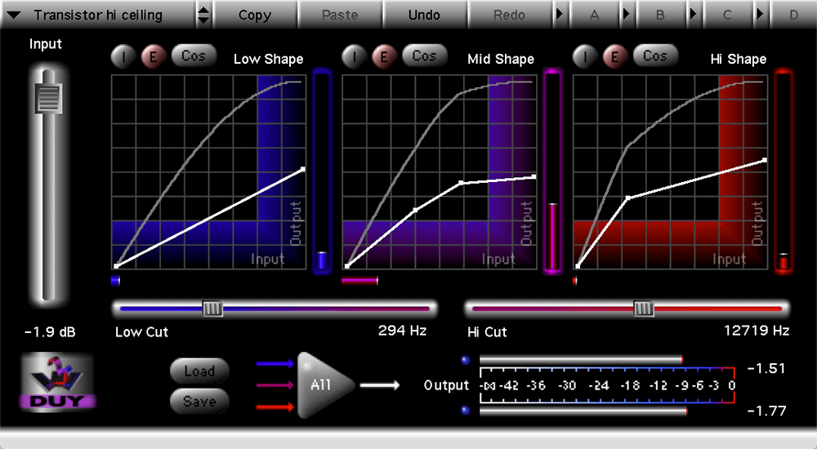Click the Save button
This screenshot has height=449, width=817.
[199, 402]
